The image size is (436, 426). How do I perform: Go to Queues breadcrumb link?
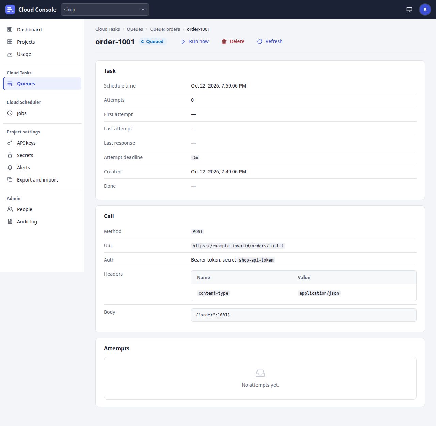click(x=135, y=29)
